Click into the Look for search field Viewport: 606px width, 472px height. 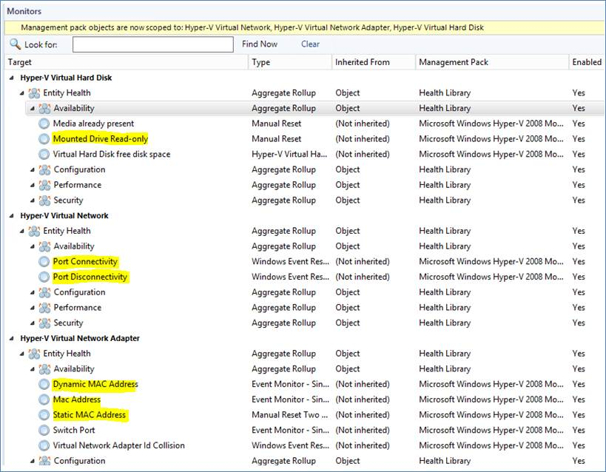153,44
